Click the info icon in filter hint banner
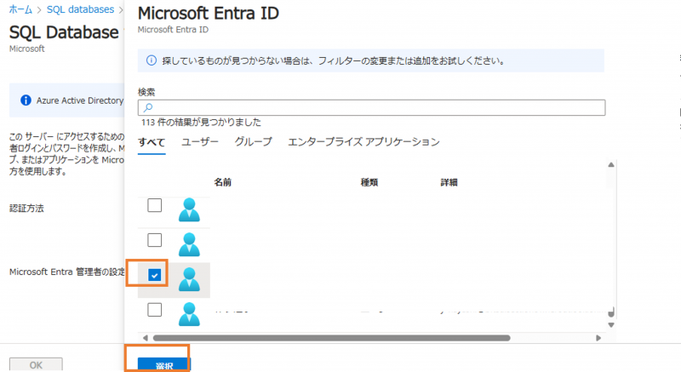The width and height of the screenshot is (681, 372). tap(152, 60)
